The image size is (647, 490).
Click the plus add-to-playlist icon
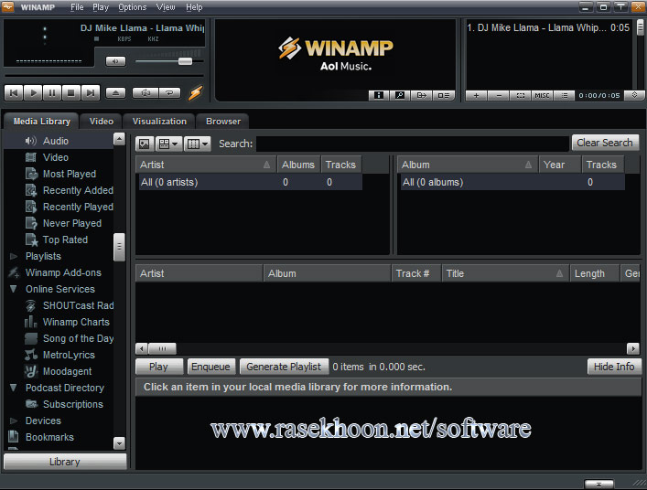tap(476, 95)
